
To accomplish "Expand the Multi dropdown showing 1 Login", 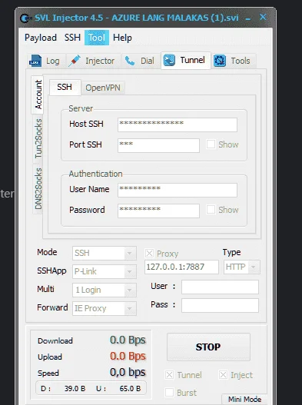I will click(130, 290).
